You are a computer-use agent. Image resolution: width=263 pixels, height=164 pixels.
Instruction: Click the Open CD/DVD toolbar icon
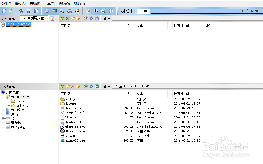pyautogui.click(x=21, y=11)
